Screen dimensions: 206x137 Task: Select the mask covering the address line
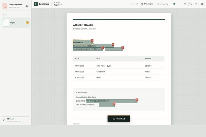click(x=93, y=46)
